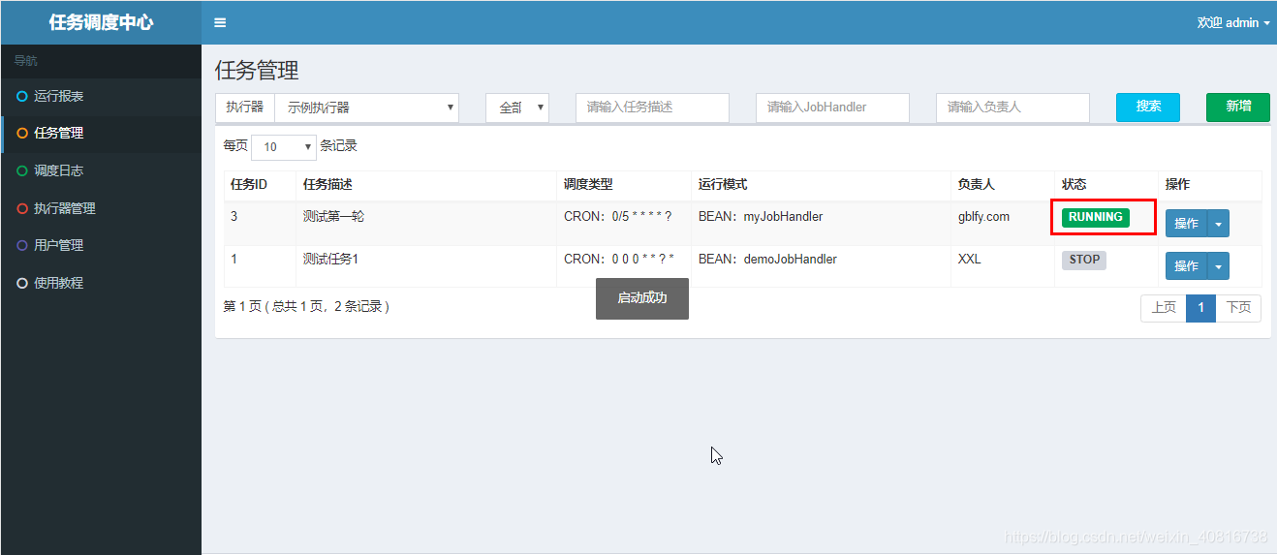The height and width of the screenshot is (555, 1277).
Task: Open the 全部 status filter dropdown
Action: coord(517,108)
